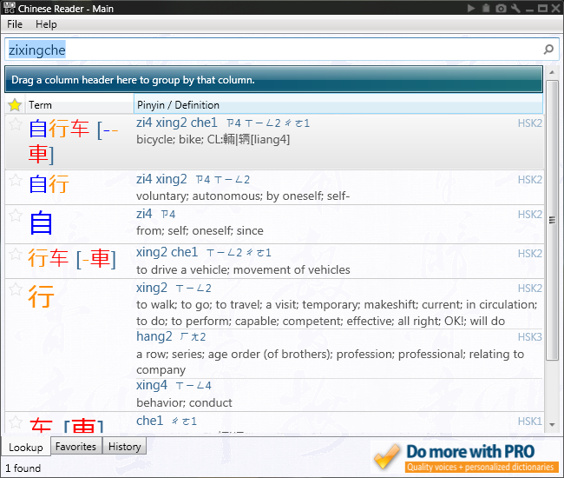
Task: Click the scrollbar up arrow
Action: (552, 72)
